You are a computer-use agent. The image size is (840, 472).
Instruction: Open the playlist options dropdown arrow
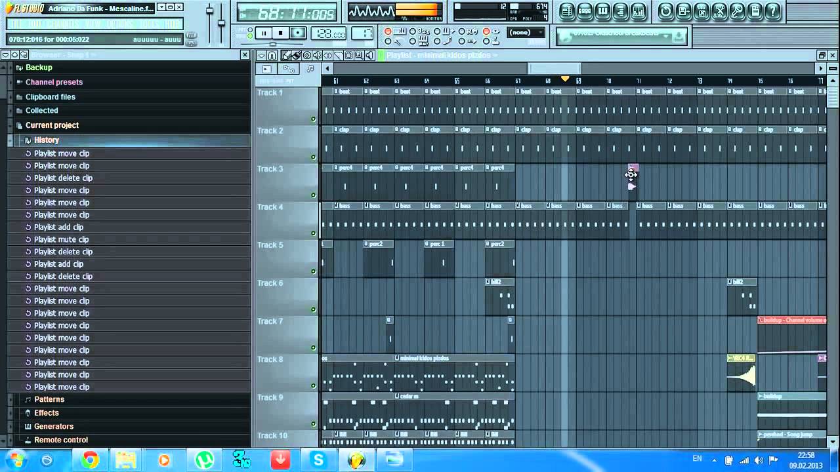click(262, 56)
